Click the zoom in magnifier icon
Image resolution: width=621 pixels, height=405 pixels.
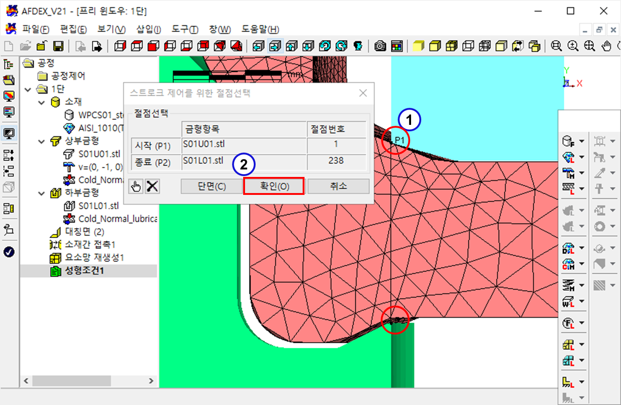click(x=573, y=46)
